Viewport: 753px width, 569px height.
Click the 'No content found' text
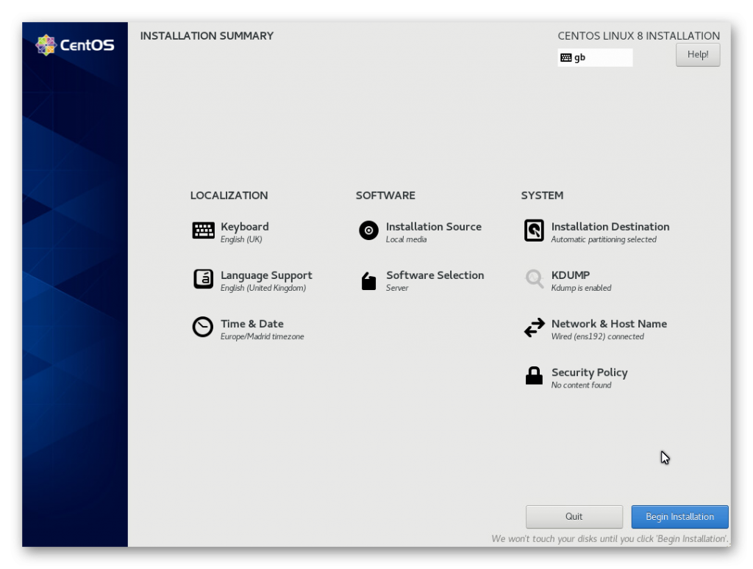(x=581, y=385)
